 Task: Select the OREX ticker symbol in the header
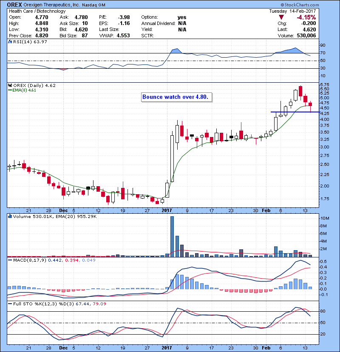pos(14,5)
